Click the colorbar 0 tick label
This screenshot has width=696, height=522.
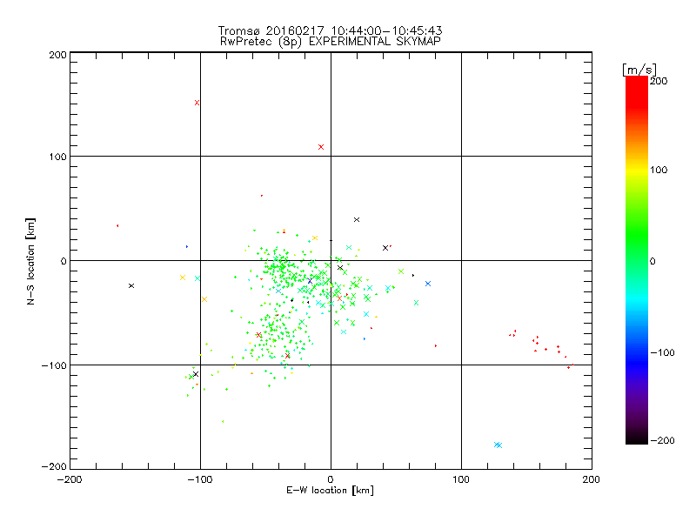[652, 261]
